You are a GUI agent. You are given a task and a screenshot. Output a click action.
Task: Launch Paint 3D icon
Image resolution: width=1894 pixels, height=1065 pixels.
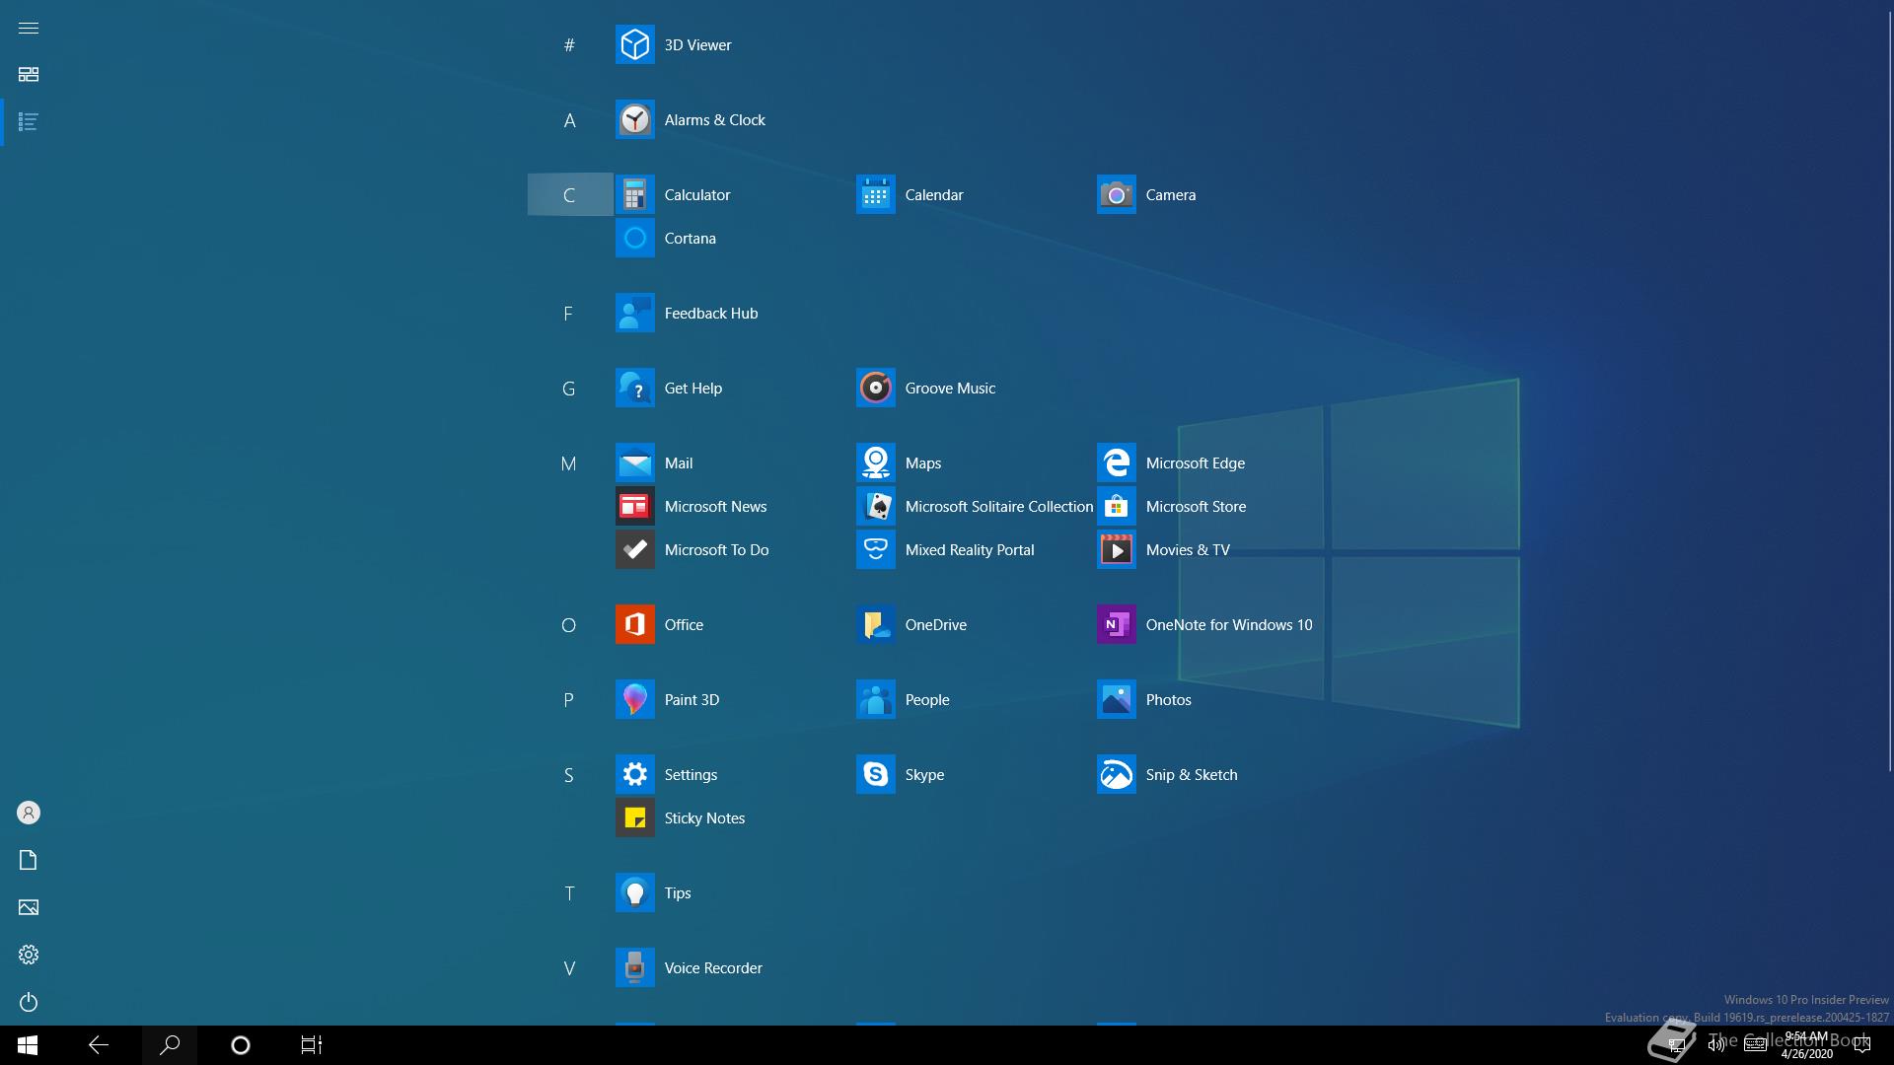(634, 699)
